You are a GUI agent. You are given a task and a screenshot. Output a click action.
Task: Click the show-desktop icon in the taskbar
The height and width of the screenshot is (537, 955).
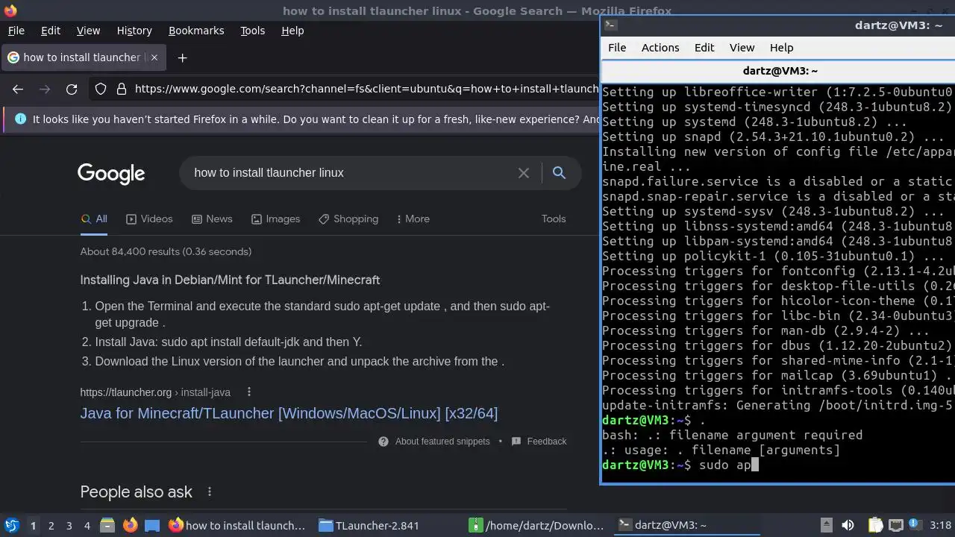152,526
